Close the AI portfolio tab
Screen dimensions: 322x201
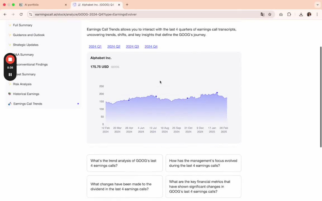pyautogui.click(x=66, y=5)
